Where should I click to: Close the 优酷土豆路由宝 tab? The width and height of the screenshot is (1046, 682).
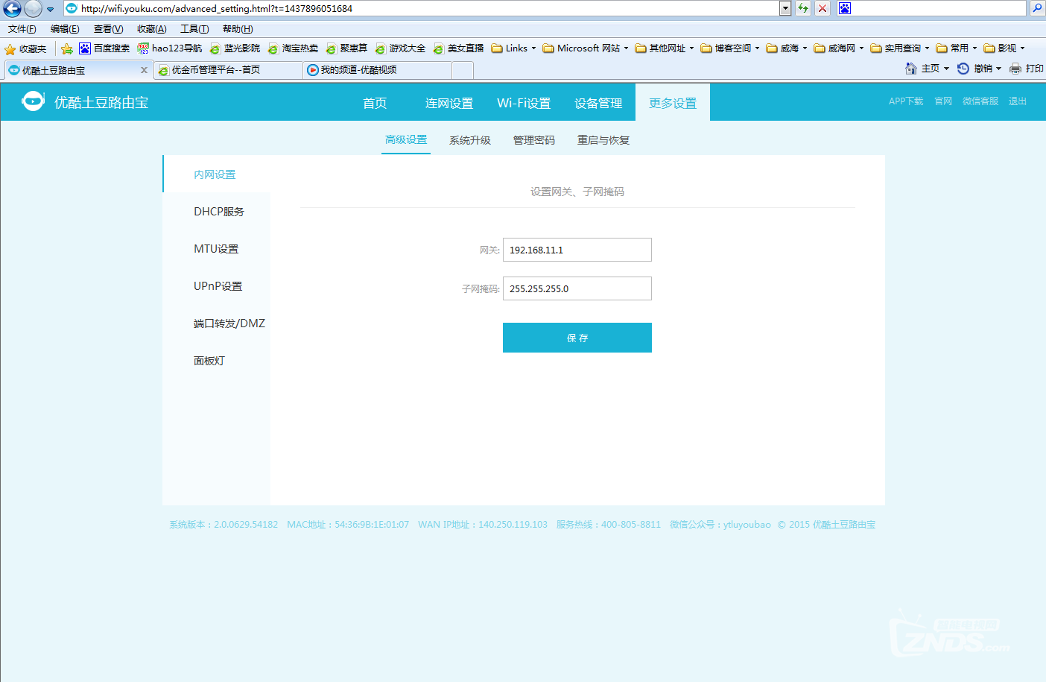(144, 70)
